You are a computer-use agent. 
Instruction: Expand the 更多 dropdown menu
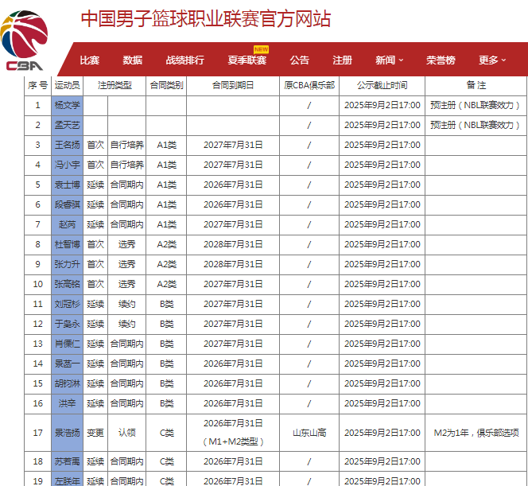[x=492, y=60]
